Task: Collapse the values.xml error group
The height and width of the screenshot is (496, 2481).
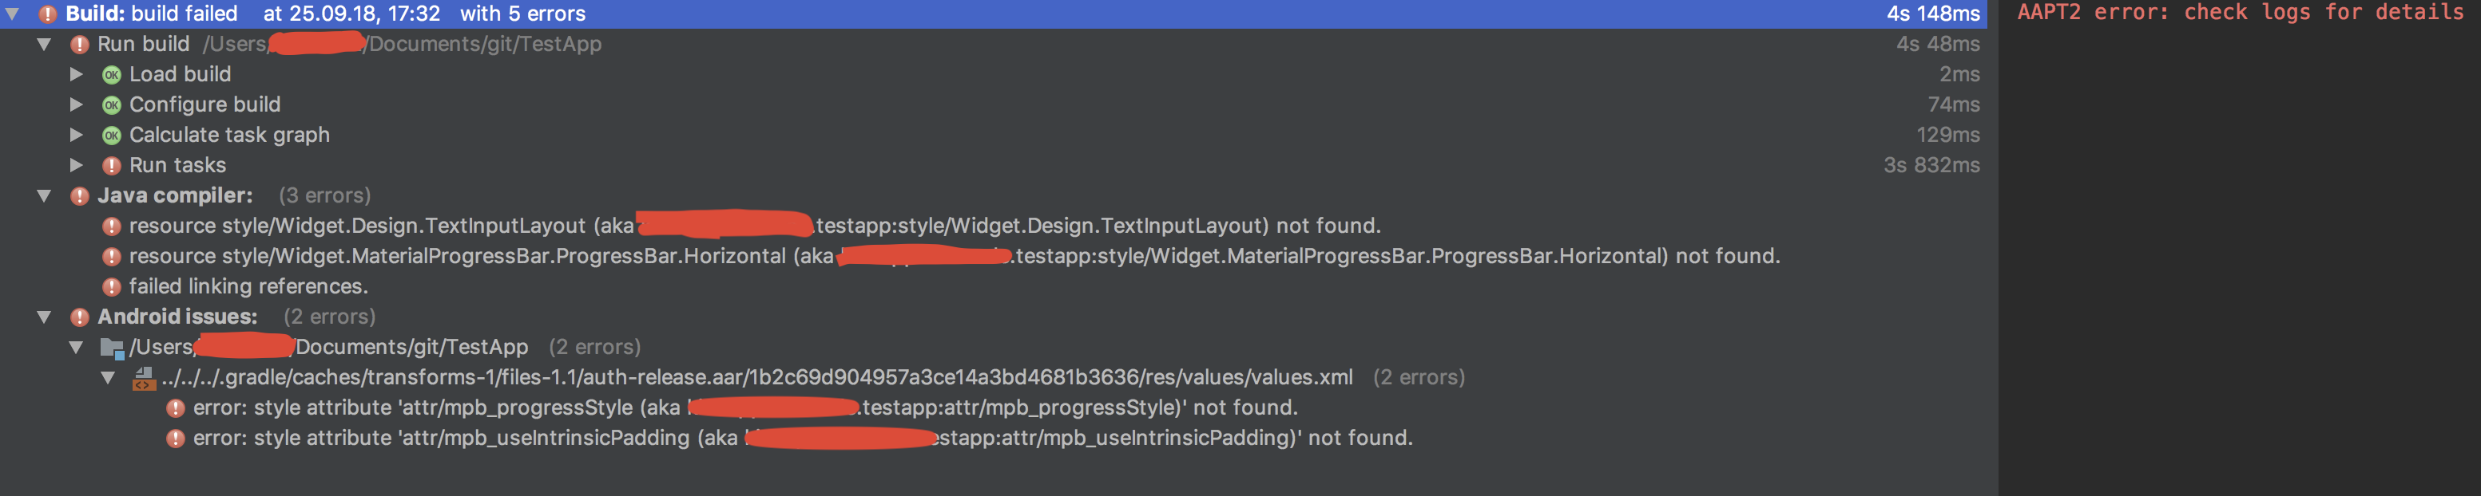Action: coord(109,377)
